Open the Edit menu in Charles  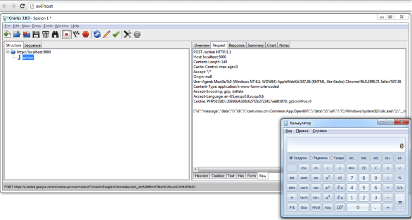click(16, 26)
